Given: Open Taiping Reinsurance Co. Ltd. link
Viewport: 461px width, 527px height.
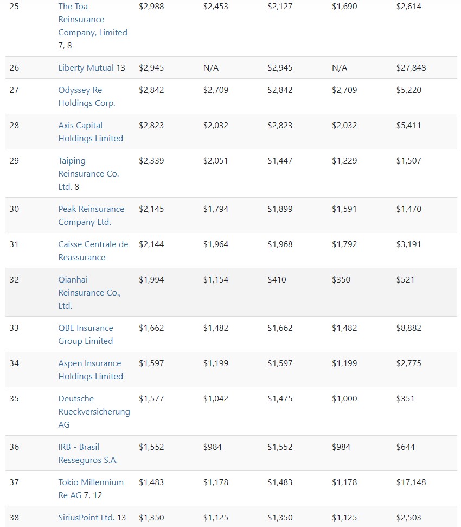Looking at the screenshot, I should tap(88, 174).
